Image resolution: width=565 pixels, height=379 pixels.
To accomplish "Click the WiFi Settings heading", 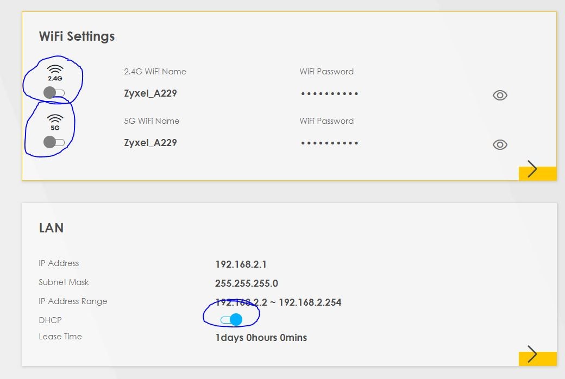I will click(77, 36).
